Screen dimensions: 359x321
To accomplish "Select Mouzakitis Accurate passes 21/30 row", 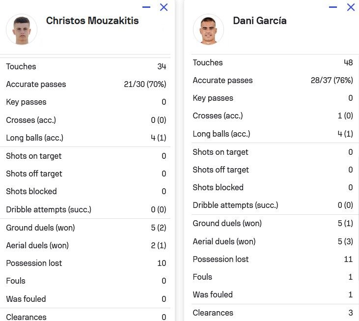I will 86,85.
